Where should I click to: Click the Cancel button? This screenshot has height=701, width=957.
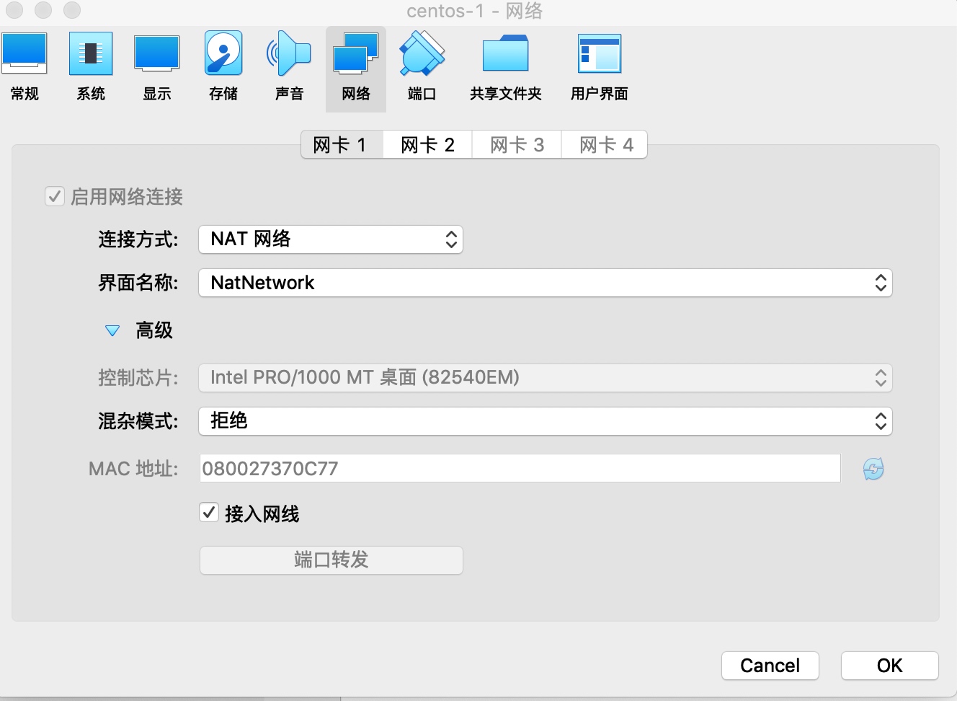[x=770, y=665]
